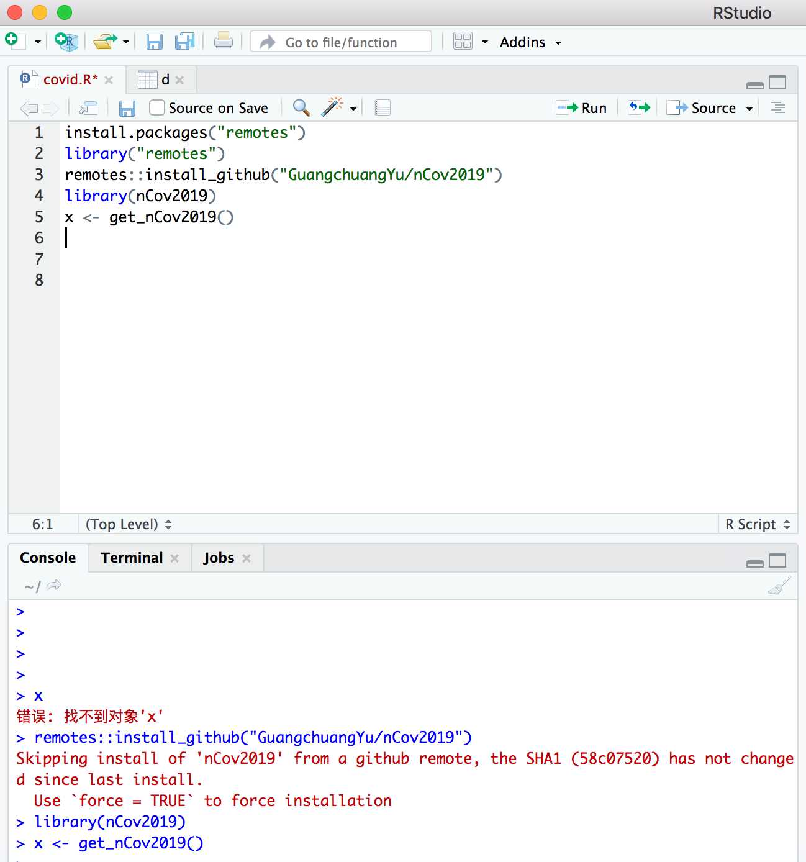The width and height of the screenshot is (806, 862).
Task: Print the current file
Action: (x=224, y=42)
